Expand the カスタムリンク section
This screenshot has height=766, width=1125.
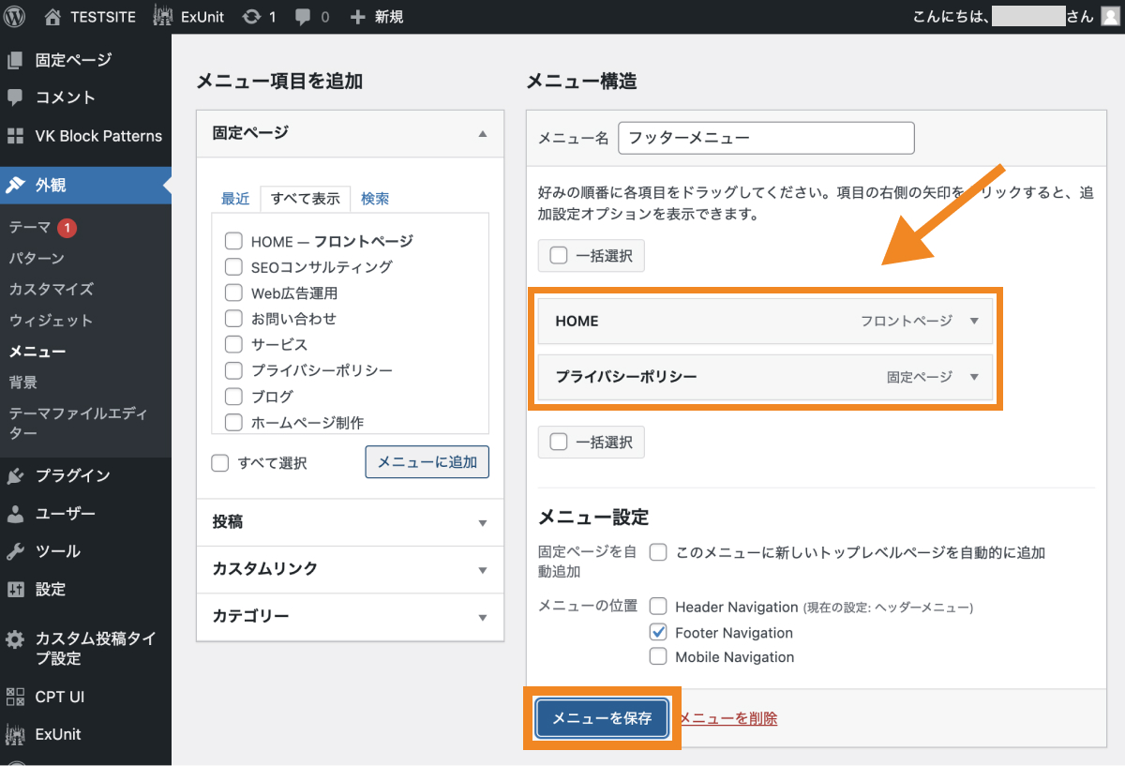(483, 570)
